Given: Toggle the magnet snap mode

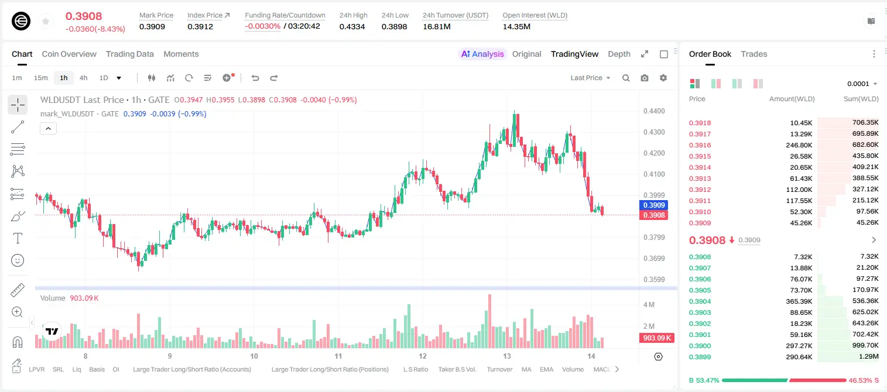Looking at the screenshot, I should click(18, 341).
